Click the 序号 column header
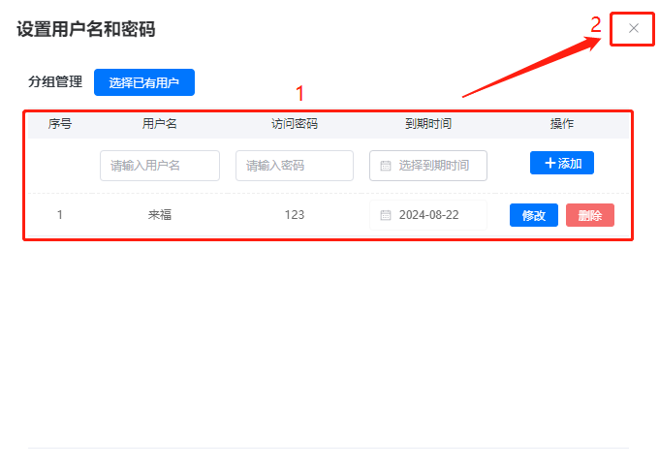659x467 pixels. [x=60, y=124]
